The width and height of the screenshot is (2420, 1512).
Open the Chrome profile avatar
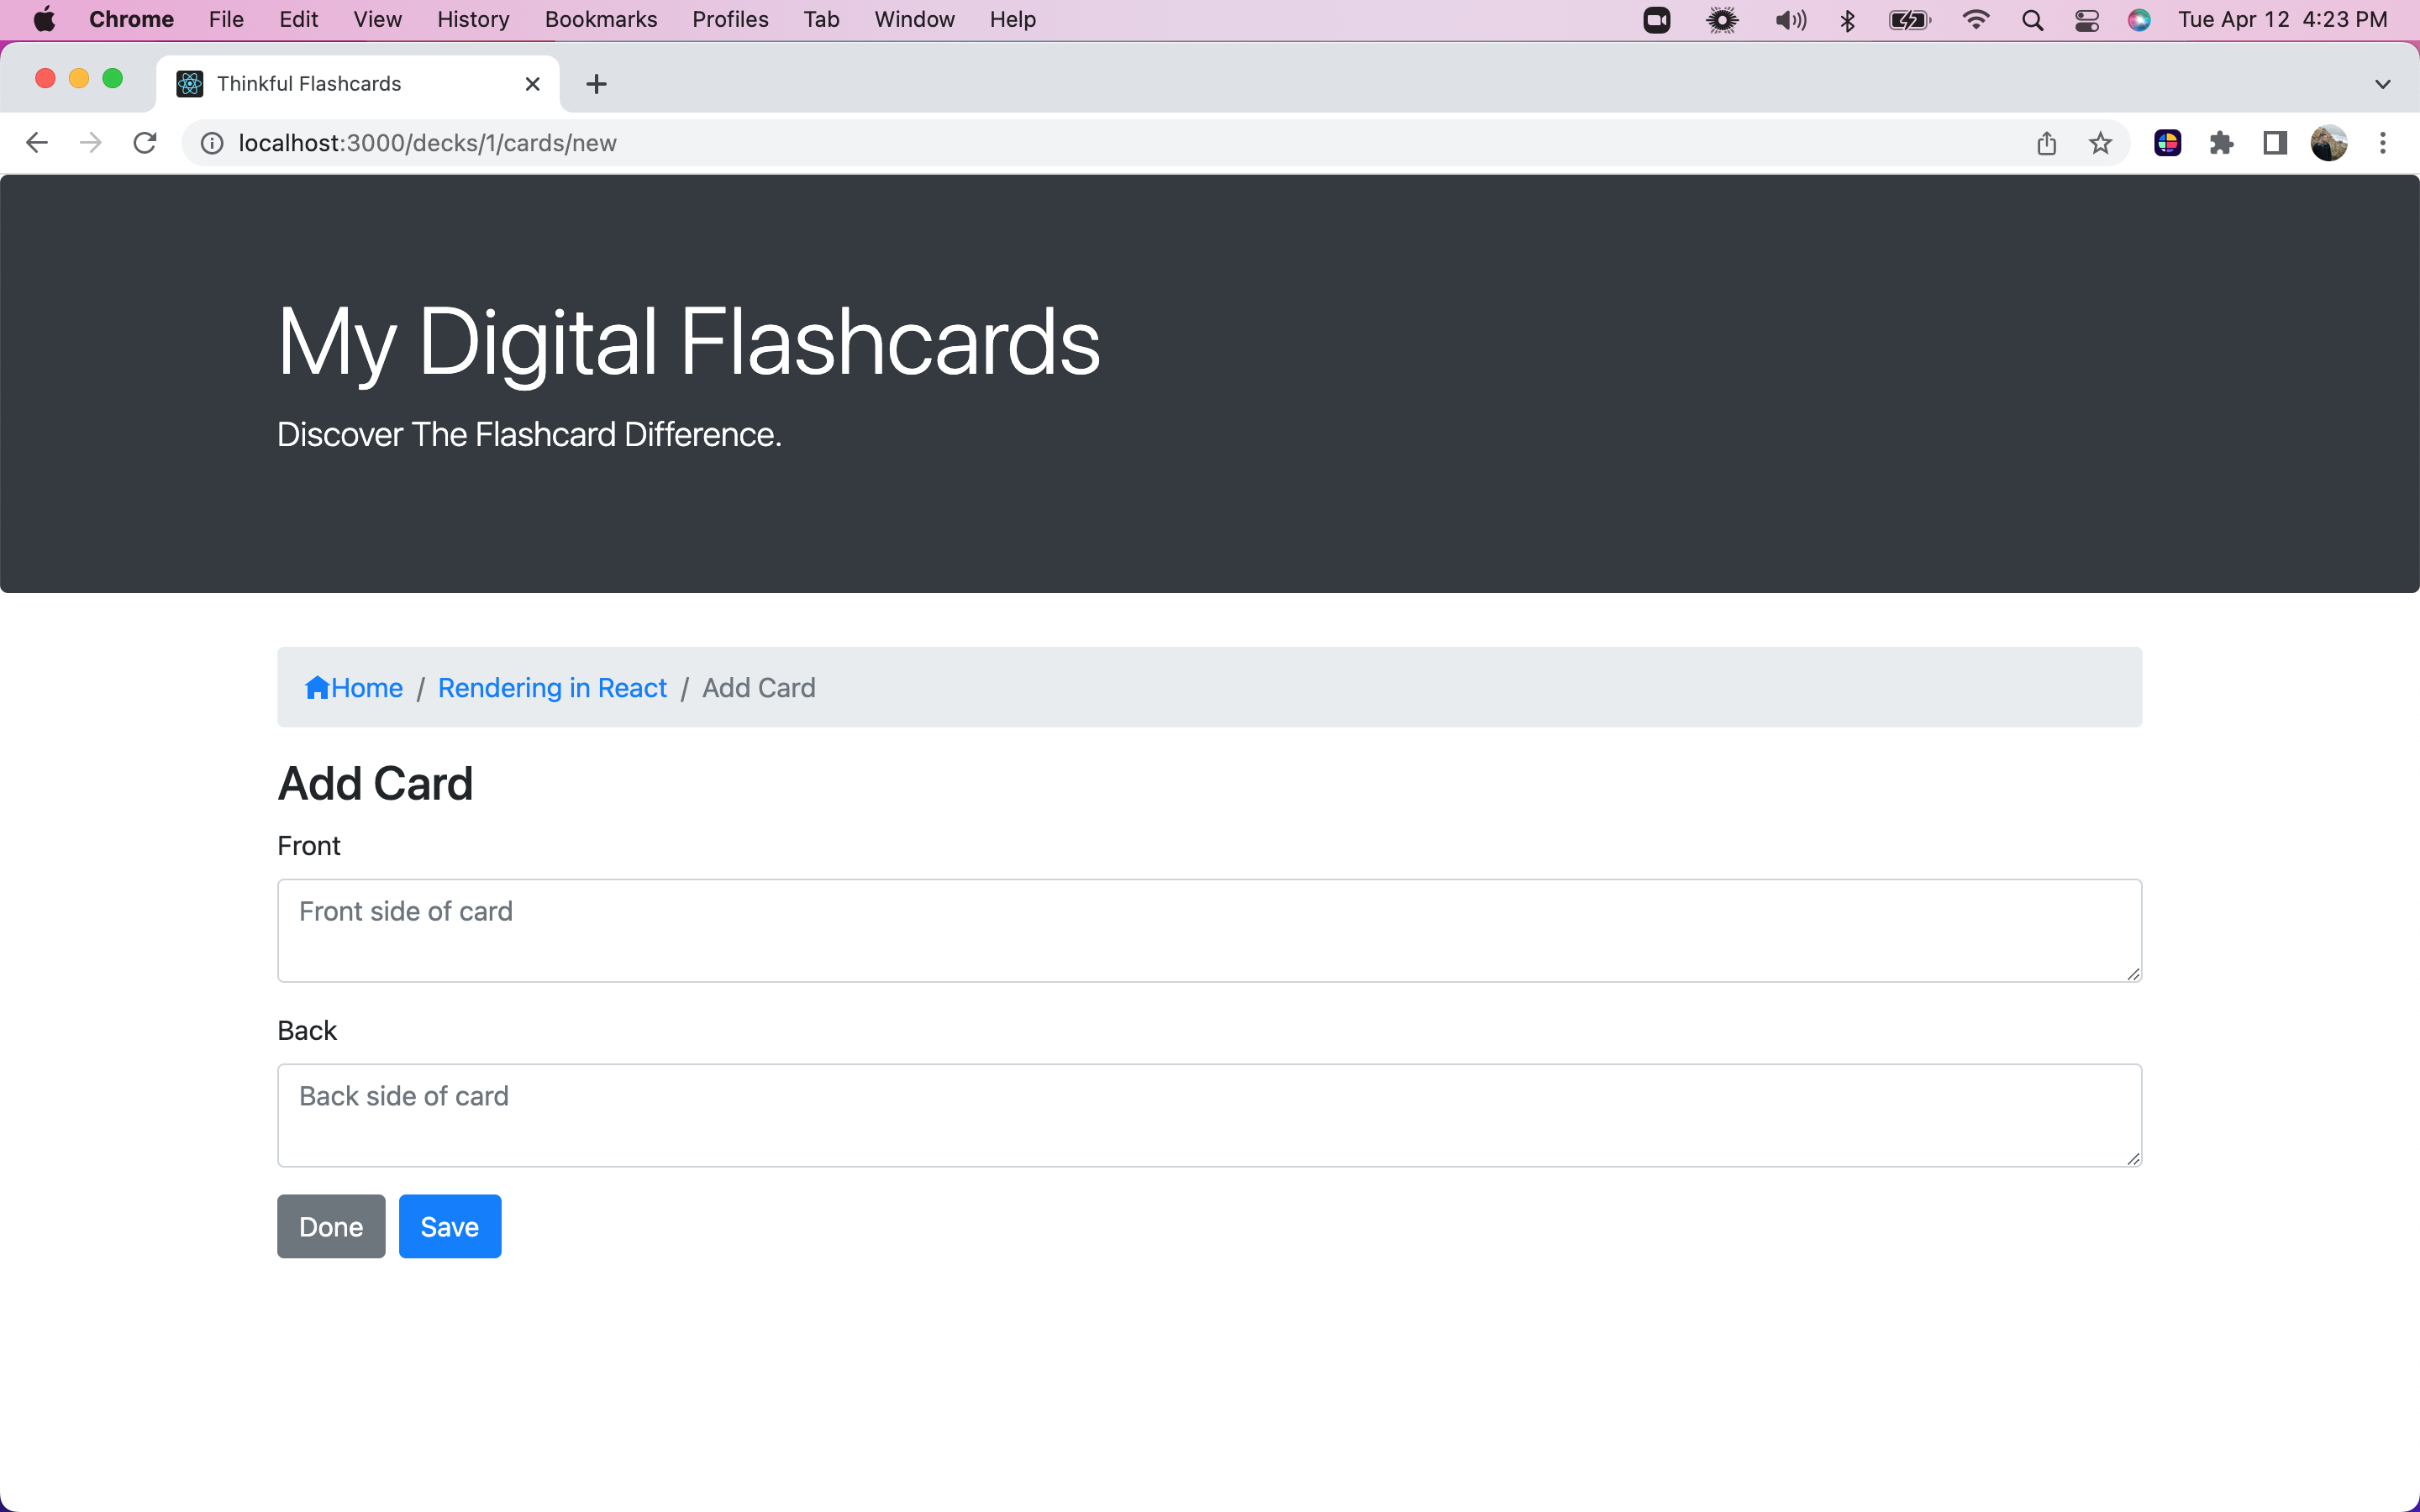2329,143
